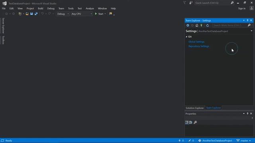This screenshot has width=255, height=143.
Task: Switch to the Team Explorer tab
Action: click(x=214, y=108)
